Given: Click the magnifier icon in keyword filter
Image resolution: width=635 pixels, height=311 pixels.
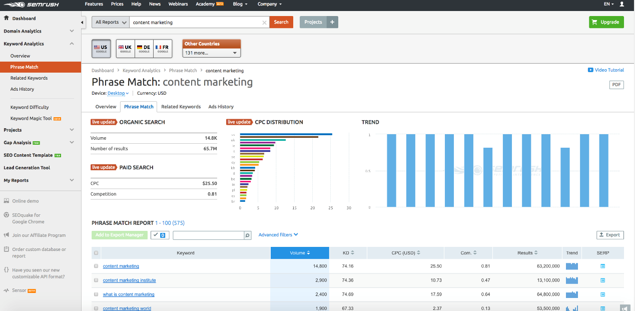Looking at the screenshot, I should click(x=247, y=235).
